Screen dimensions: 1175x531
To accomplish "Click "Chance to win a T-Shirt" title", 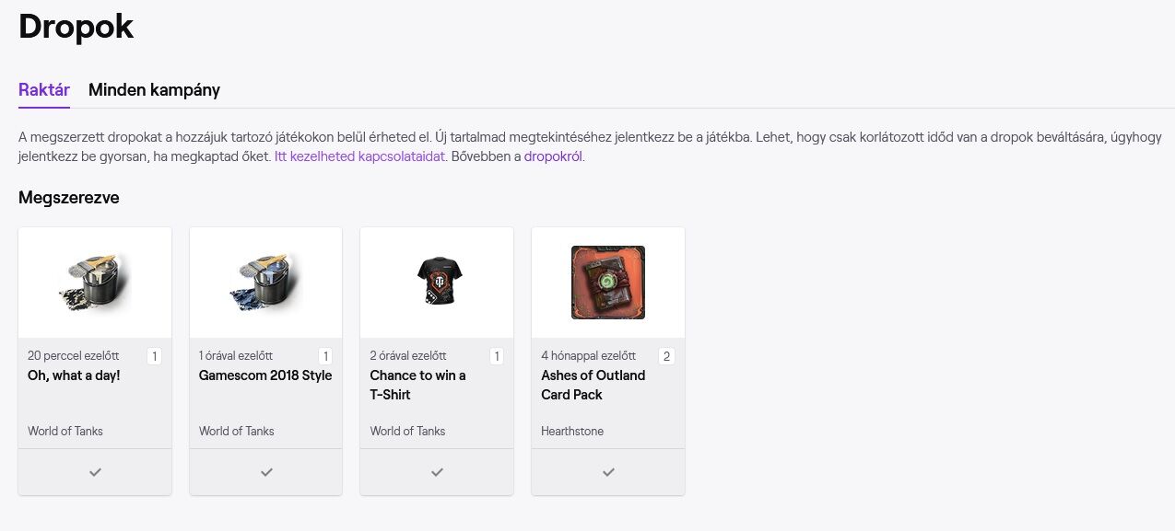I will 417,385.
